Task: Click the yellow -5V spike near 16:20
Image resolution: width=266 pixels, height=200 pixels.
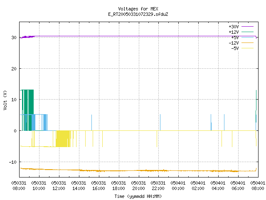Action: click(103, 139)
